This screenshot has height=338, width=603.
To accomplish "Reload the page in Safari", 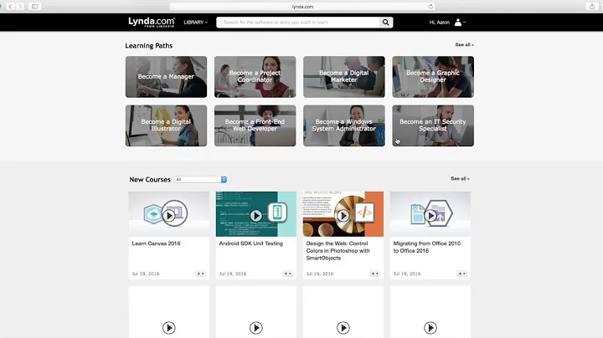I will coord(430,7).
